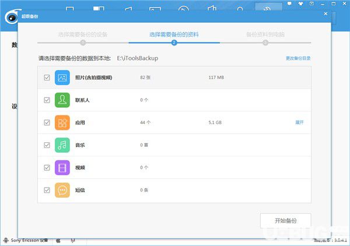Click the 音乐 label
The image size is (350, 246).
pyautogui.click(x=80, y=145)
